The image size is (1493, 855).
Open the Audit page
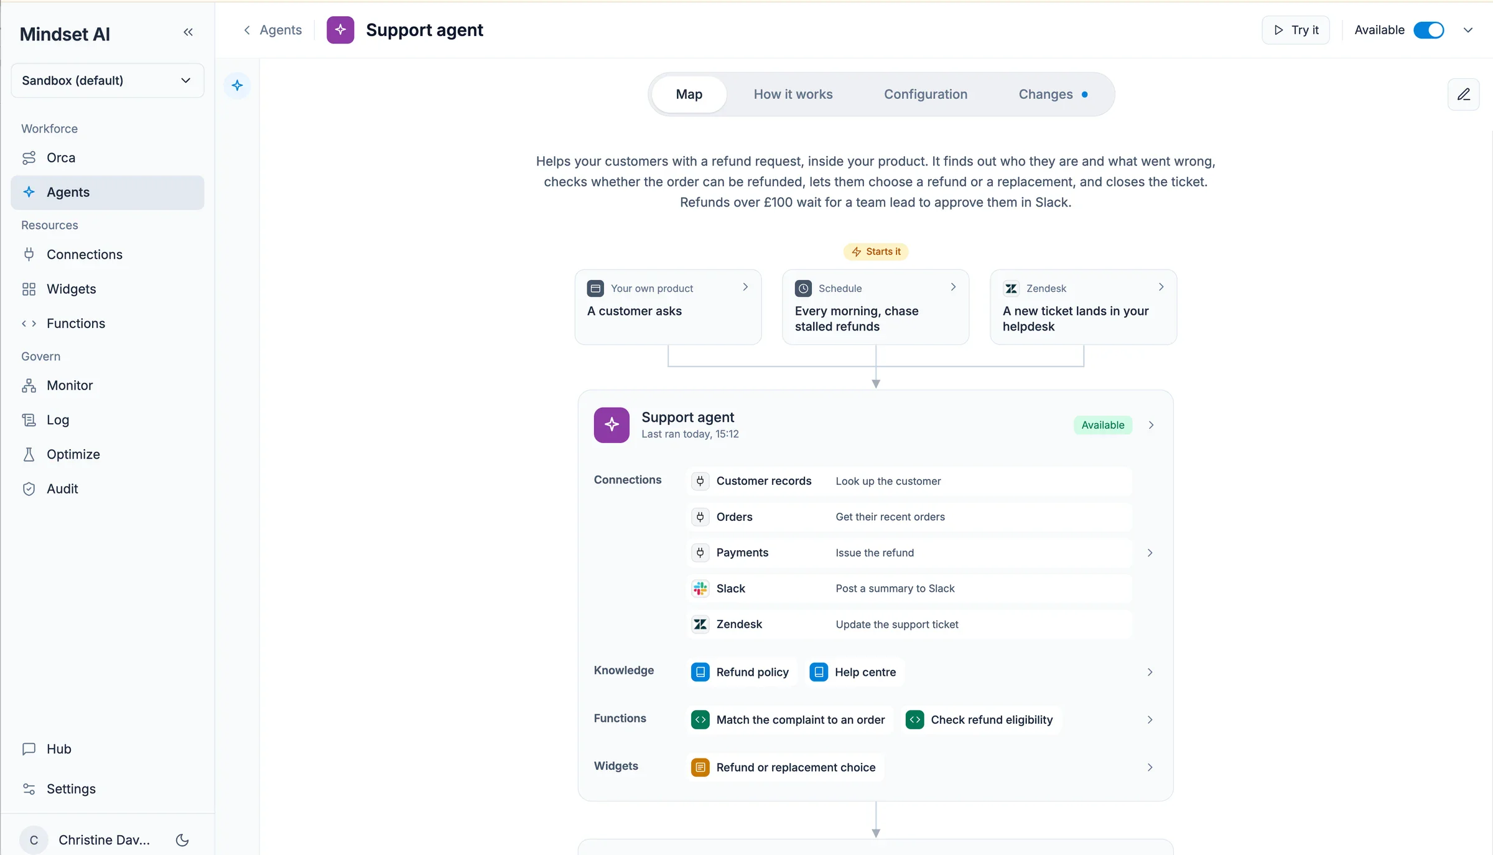tap(107, 489)
